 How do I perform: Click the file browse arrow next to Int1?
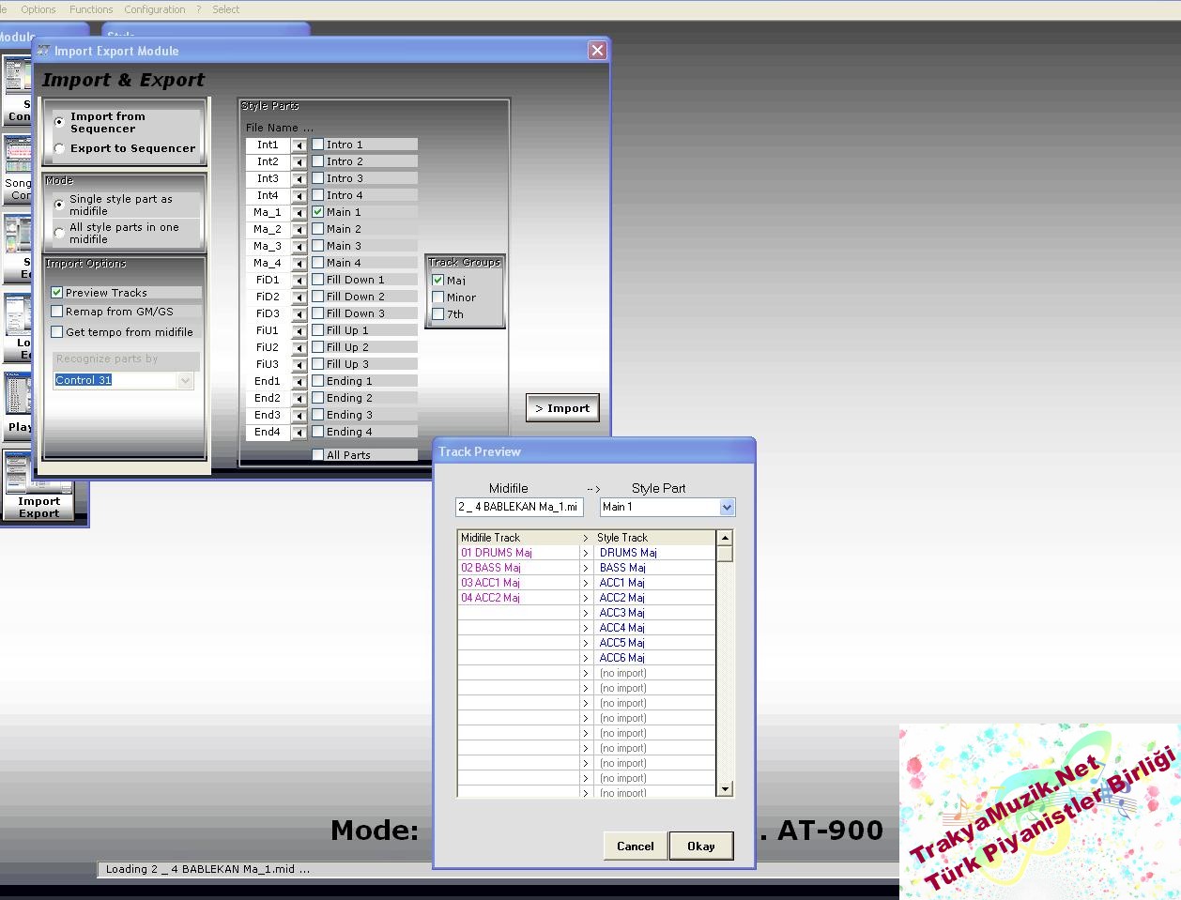tap(299, 145)
